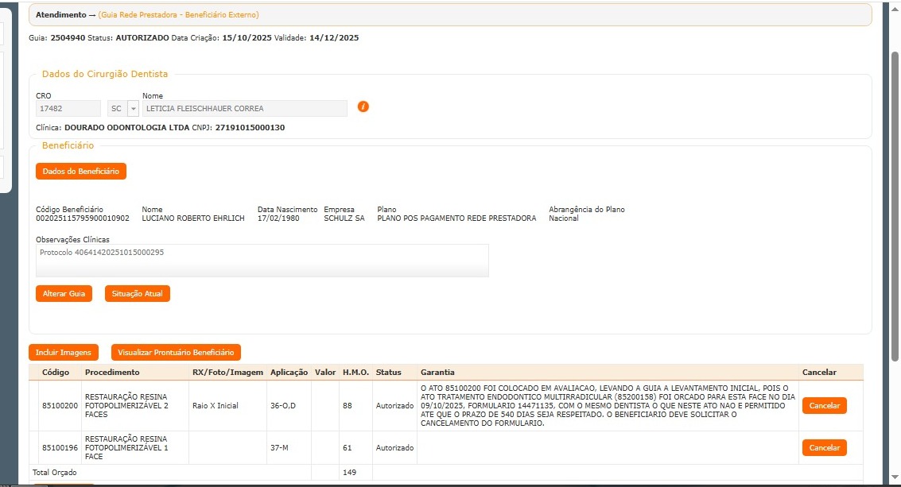901x487 pixels.
Task: Open Dados do Beneficiário
Action: click(x=80, y=171)
